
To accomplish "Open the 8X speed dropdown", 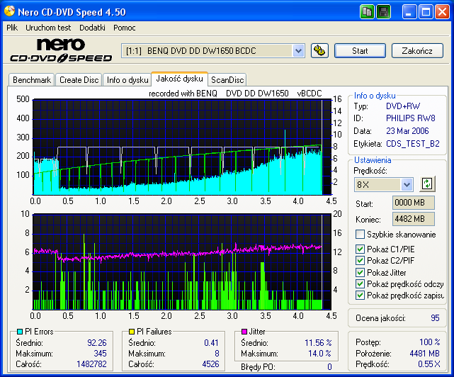I will [x=407, y=184].
